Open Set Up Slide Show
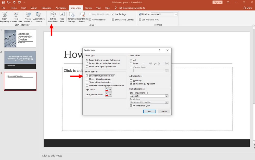The height and width of the screenshot is (160, 255). click(53, 17)
